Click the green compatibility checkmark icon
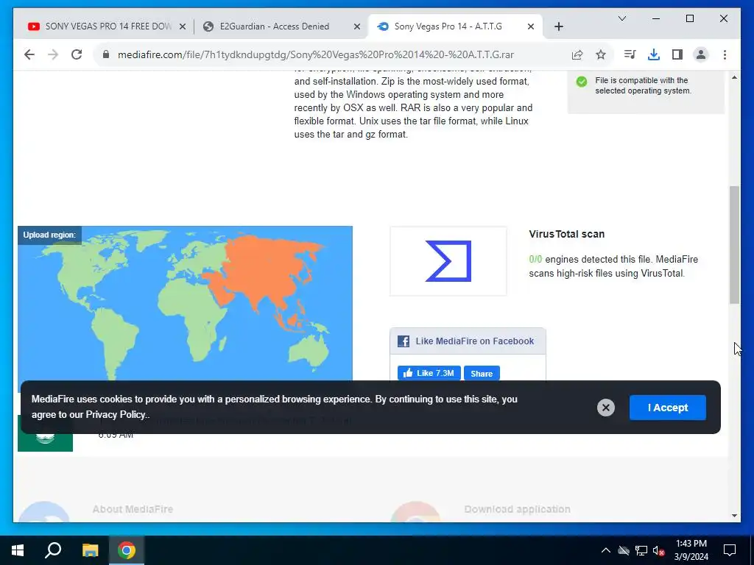 582,82
